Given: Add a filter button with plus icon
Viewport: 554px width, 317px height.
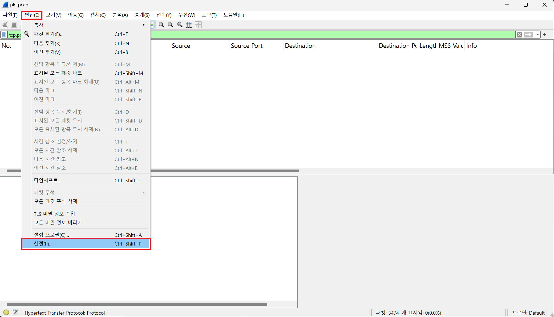Looking at the screenshot, I should (545, 35).
